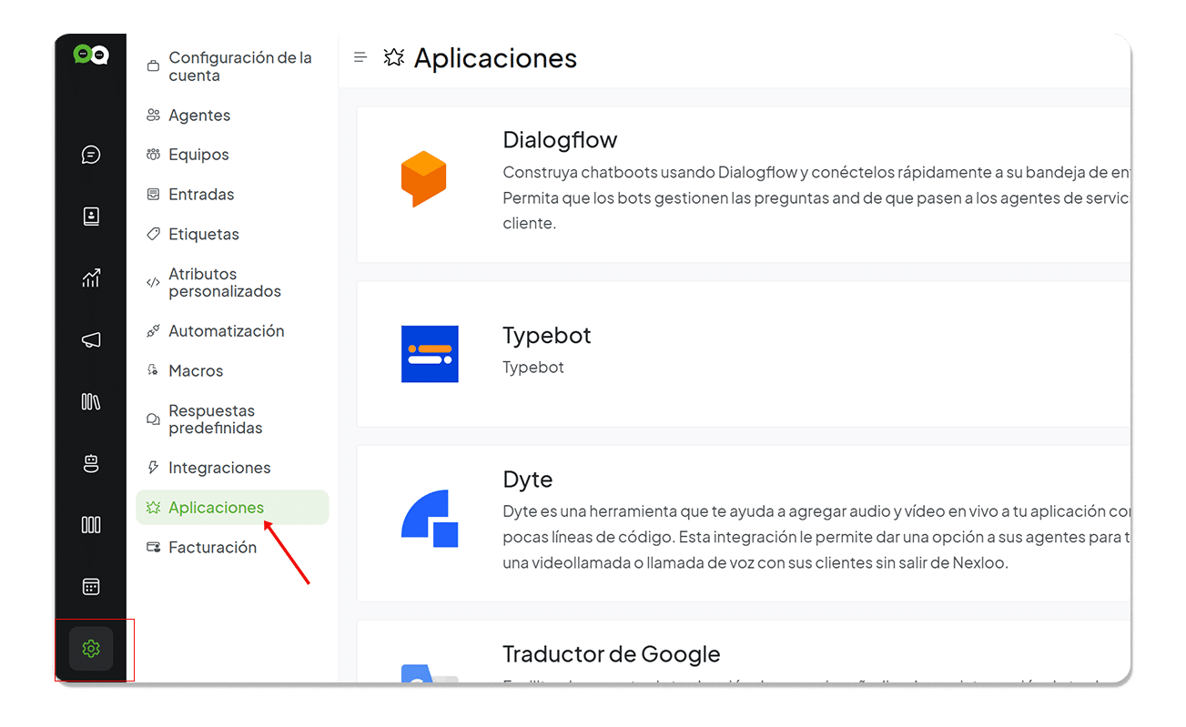
Task: Collapse the settings sidebar with hamburger icon
Action: 360,56
